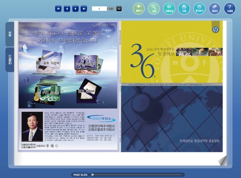Click the www.shinwha.com text on the ad

pyautogui.click(x=102, y=25)
